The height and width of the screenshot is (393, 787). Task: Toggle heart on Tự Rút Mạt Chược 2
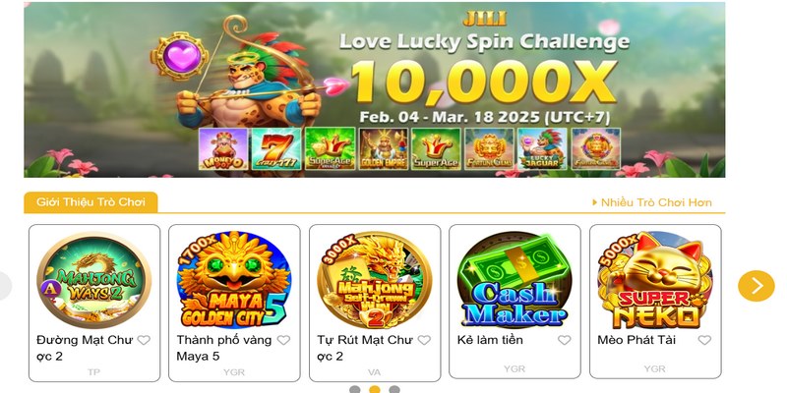pos(424,340)
